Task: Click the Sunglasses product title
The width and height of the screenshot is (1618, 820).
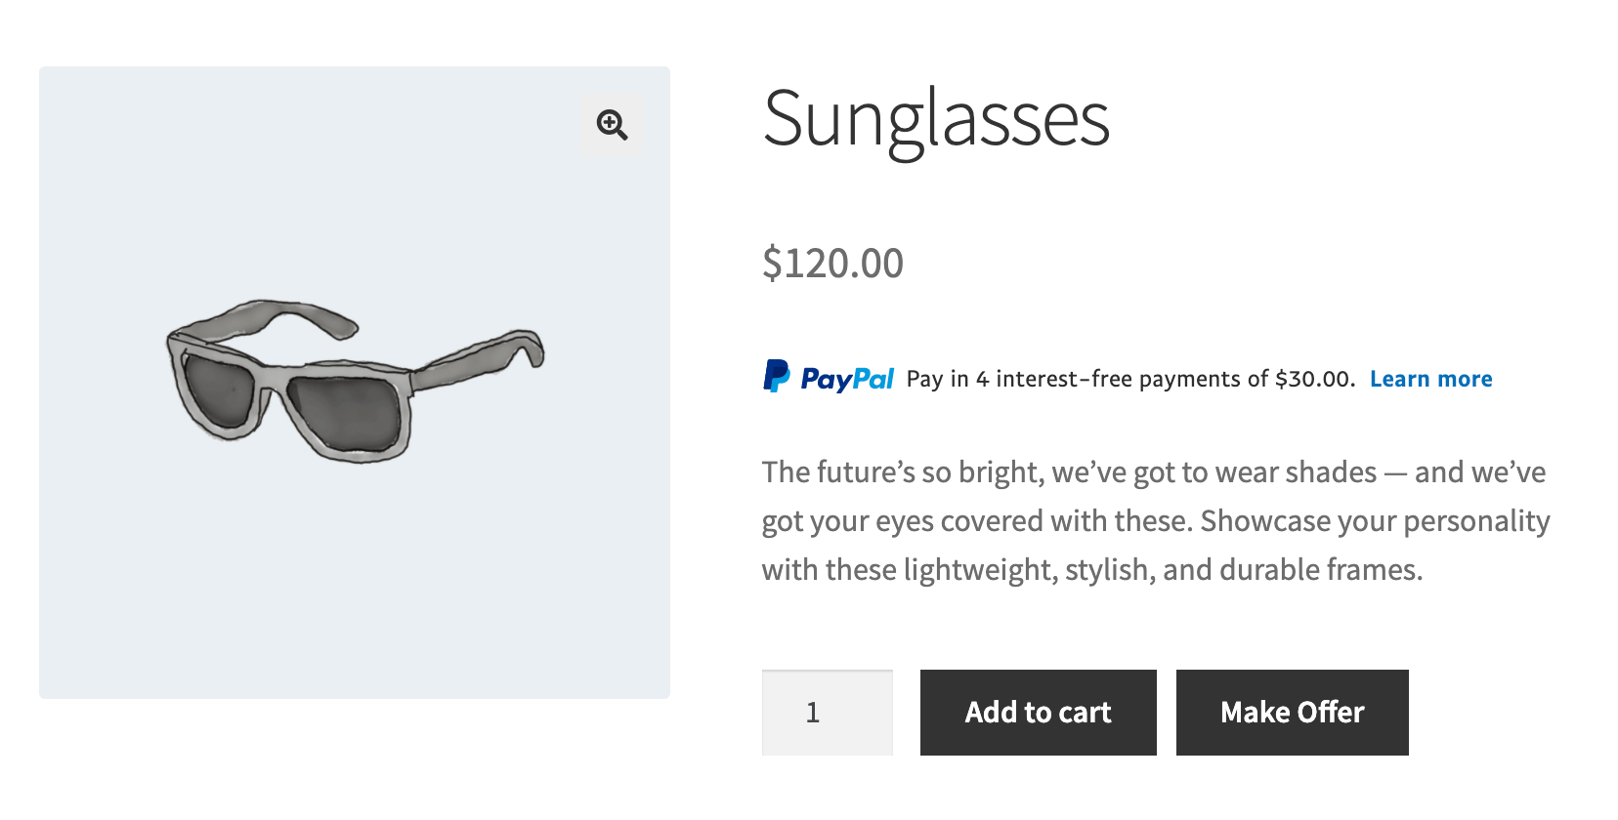Action: tap(935, 119)
